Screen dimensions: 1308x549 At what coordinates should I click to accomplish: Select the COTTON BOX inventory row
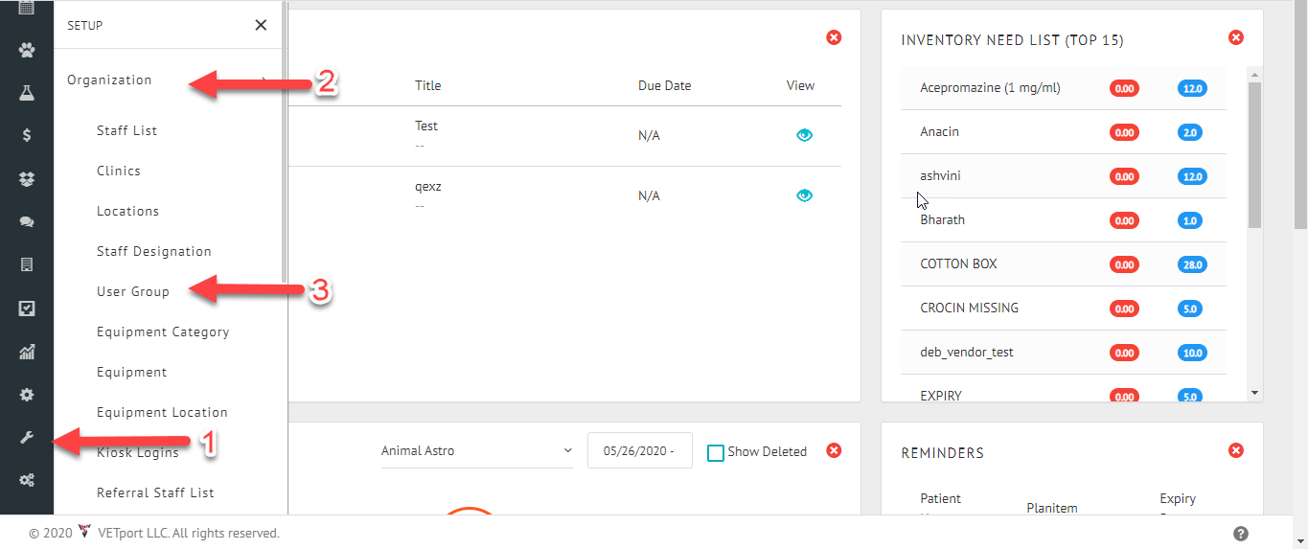click(x=1064, y=264)
